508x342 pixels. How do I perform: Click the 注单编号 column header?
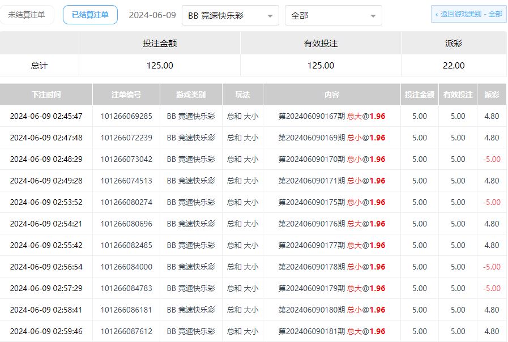126,95
